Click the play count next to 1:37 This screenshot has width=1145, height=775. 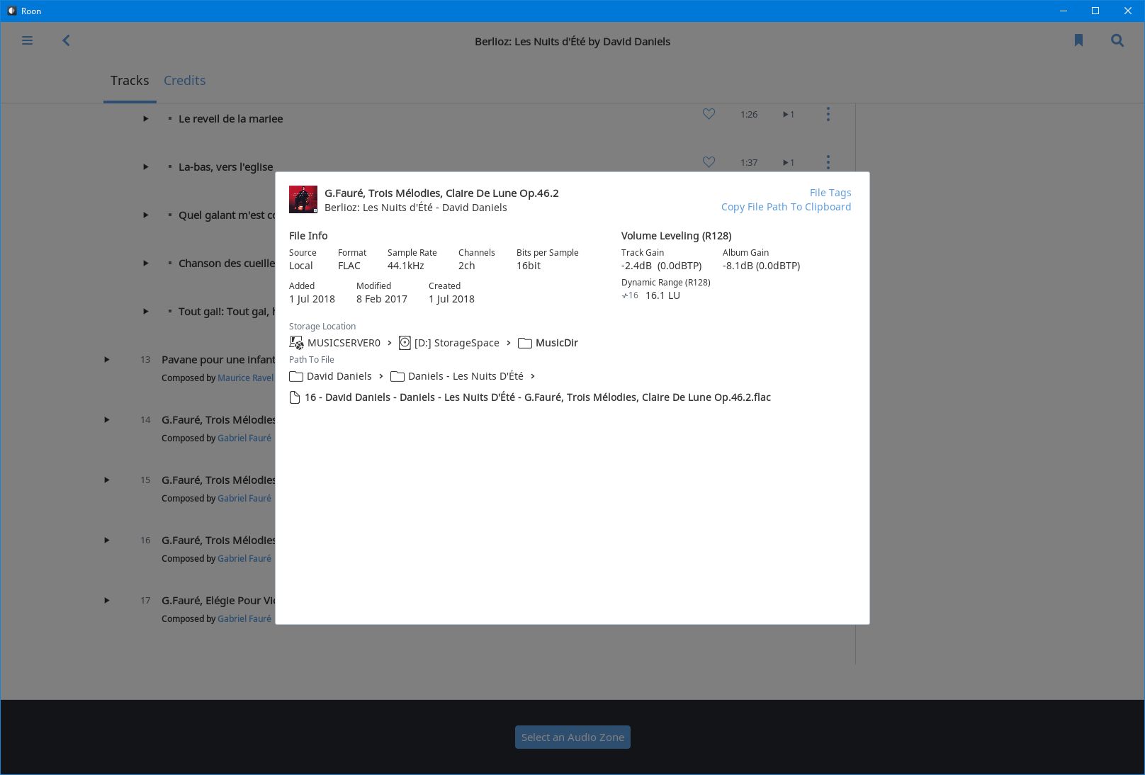pyautogui.click(x=789, y=162)
